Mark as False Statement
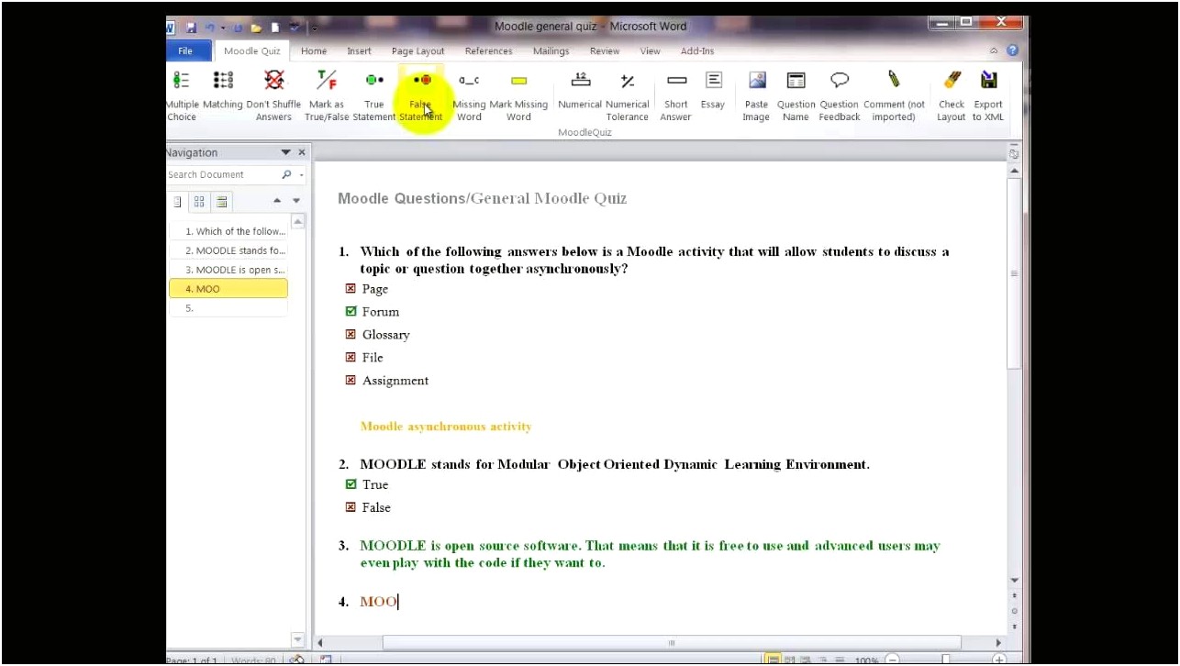Image resolution: width=1180 pixels, height=666 pixels. 421,95
